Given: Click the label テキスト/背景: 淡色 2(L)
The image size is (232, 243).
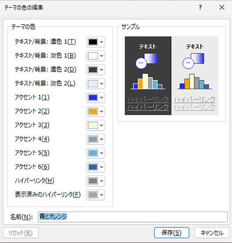Looking at the screenshot, I should click(45, 83).
